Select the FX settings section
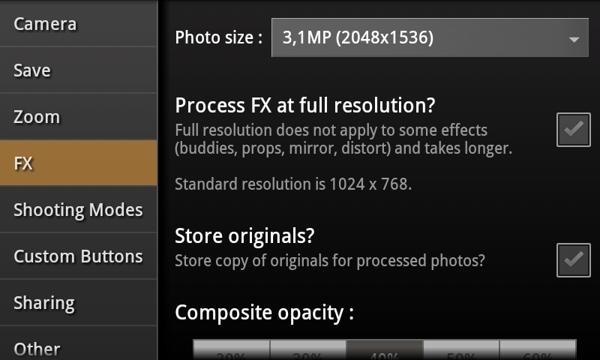The width and height of the screenshot is (600, 360). (78, 163)
